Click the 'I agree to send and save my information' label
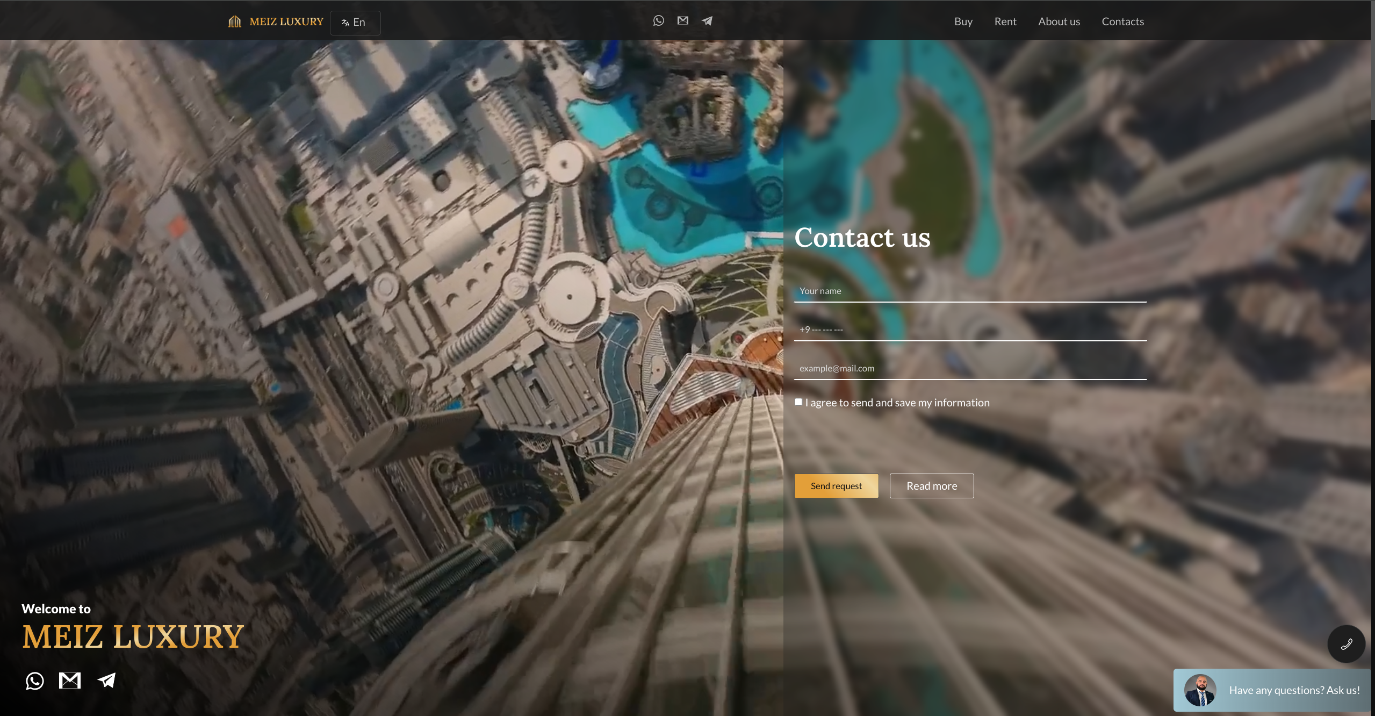Image resolution: width=1375 pixels, height=716 pixels. click(x=897, y=403)
